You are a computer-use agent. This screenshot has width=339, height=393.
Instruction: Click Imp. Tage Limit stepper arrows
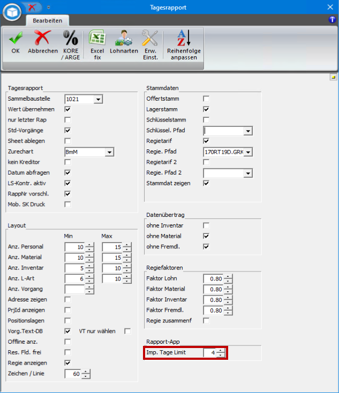click(x=221, y=353)
